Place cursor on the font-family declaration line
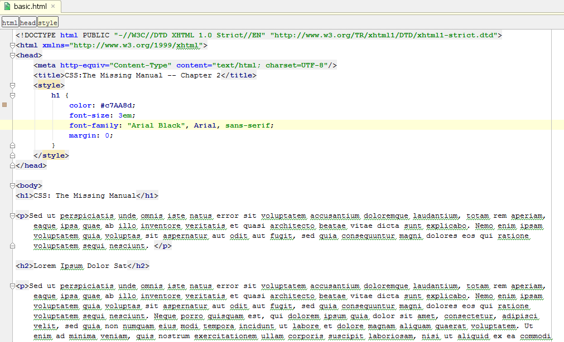The width and height of the screenshot is (564, 342). 167,125
